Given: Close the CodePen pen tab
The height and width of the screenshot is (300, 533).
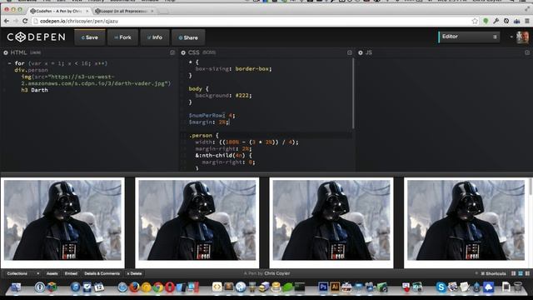Looking at the screenshot, I should pos(87,11).
